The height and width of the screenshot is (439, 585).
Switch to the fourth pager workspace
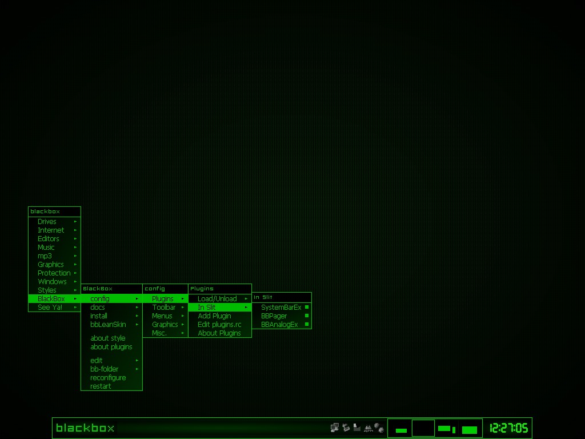coord(470,428)
